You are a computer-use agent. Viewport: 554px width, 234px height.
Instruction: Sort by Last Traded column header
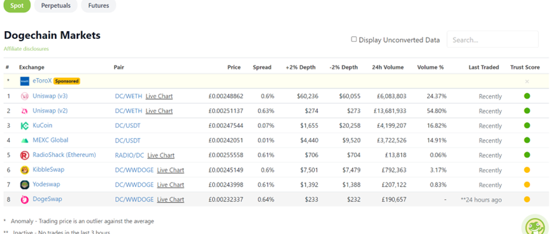tap(484, 67)
